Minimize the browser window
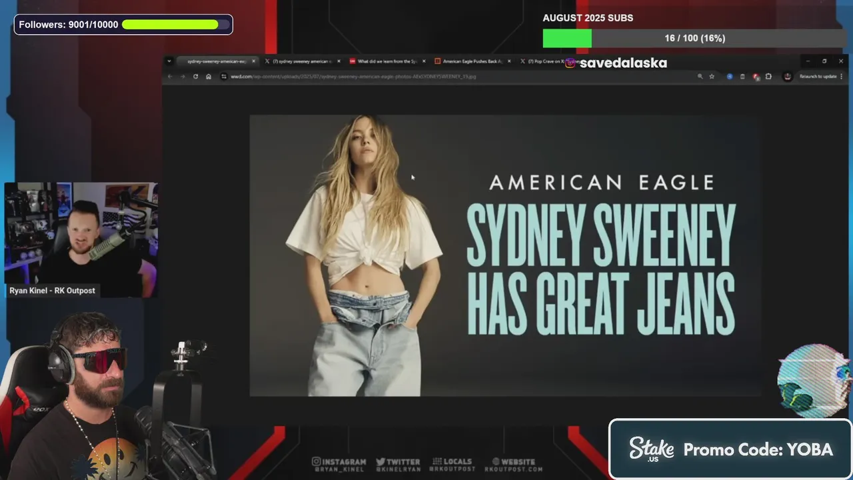Viewport: 853px width, 480px height. pyautogui.click(x=808, y=61)
